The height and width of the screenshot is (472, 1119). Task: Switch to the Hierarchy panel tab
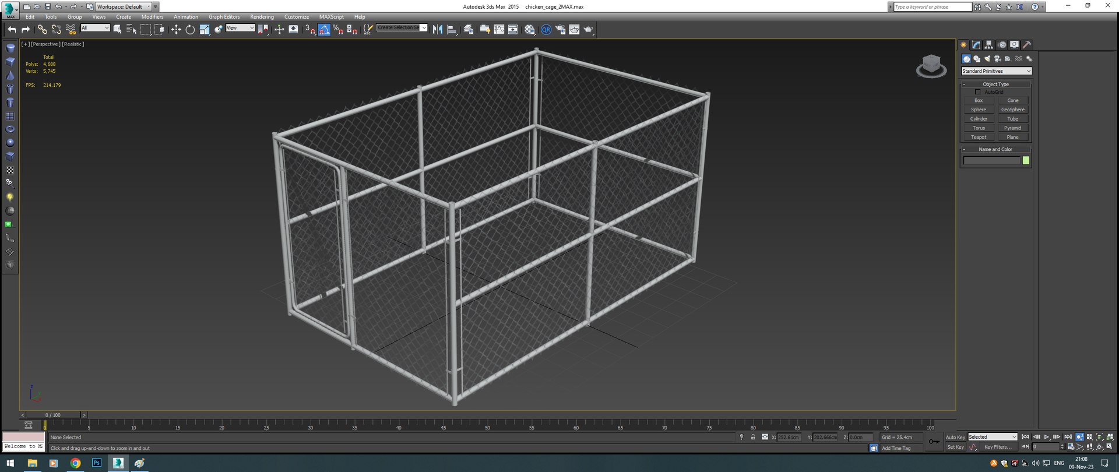click(989, 45)
